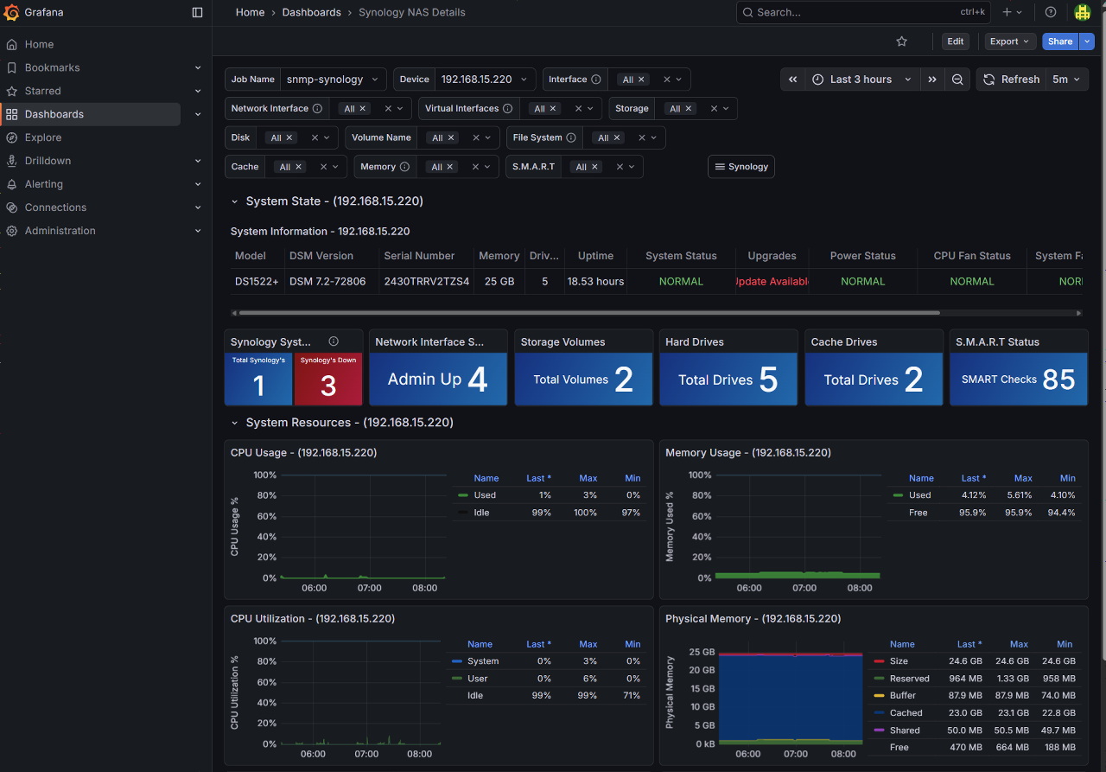The height and width of the screenshot is (772, 1106).
Task: Toggle the System series in CPU Utilization legend
Action: click(482, 661)
